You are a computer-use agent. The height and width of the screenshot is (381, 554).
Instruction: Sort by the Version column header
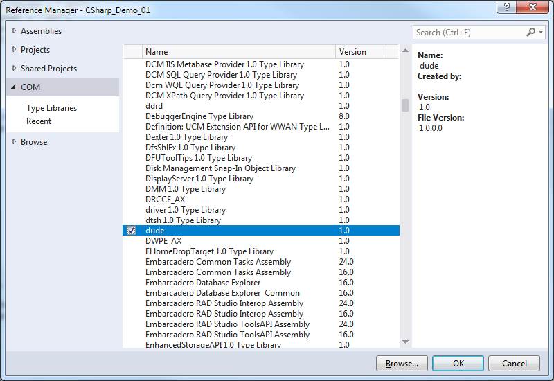pos(359,51)
